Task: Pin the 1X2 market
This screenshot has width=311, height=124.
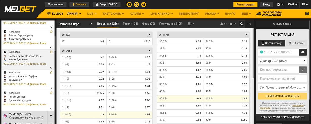Action: 63,35
